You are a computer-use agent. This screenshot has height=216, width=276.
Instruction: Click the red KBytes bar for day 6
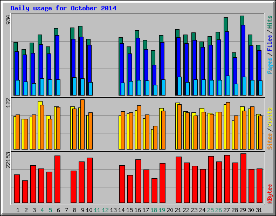point(57,179)
